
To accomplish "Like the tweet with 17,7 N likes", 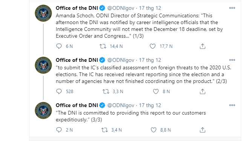I will pyautogui.click(x=153, y=46).
